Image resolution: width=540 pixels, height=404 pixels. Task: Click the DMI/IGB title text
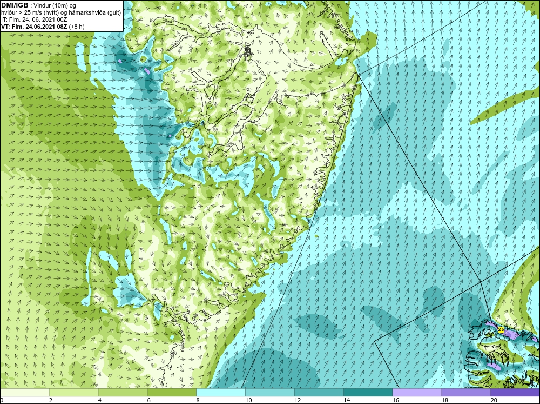(x=15, y=5)
